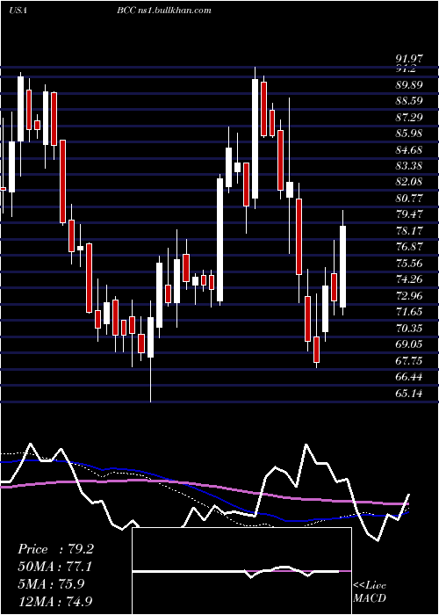
Task: Click the 12MA : 74.9 readout
Action: point(55,601)
